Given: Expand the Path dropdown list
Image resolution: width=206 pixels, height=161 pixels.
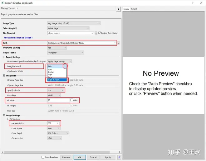Looking at the screenshot, I should (115, 43).
